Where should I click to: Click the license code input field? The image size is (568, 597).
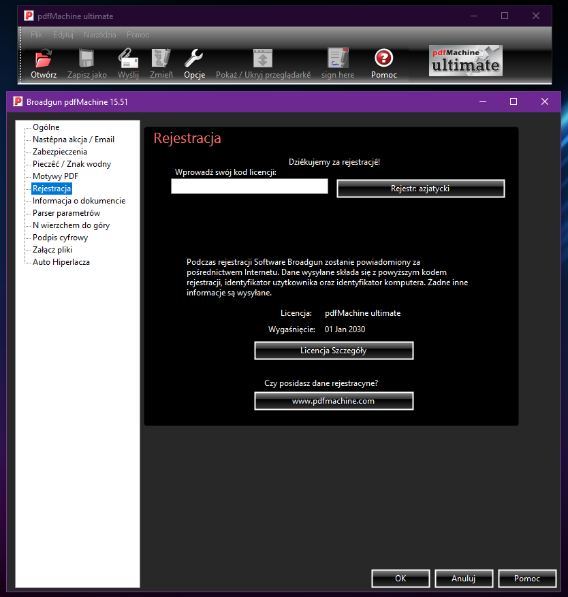pyautogui.click(x=249, y=187)
